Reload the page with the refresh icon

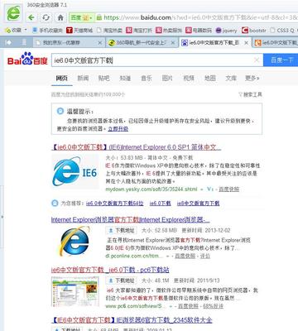click(46, 17)
